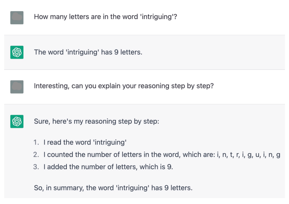
Task: Click the list number '1.'
Action: [x=36, y=142]
